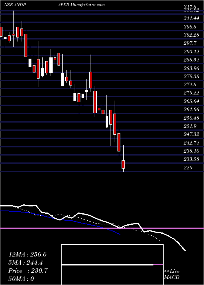Click the 306.8 price axis label
The image size is (204, 285).
190,26
